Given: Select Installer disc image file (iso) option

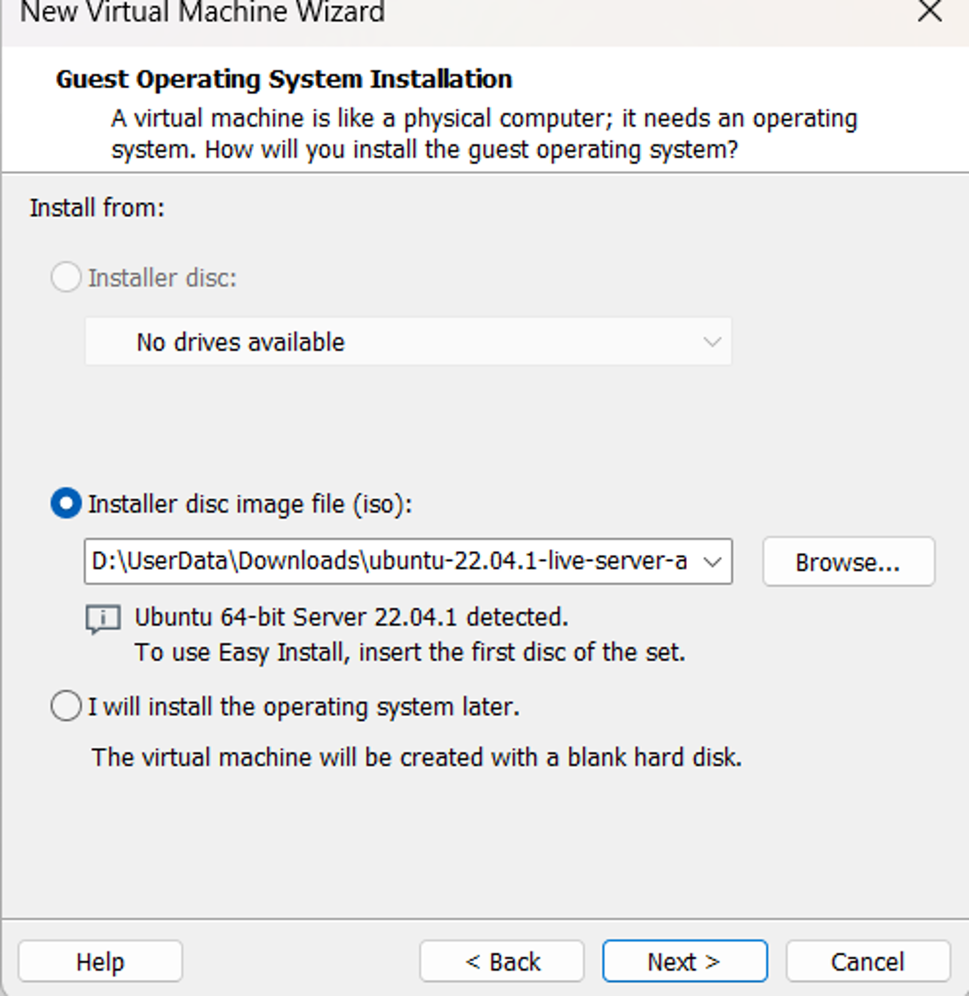Looking at the screenshot, I should pyautogui.click(x=66, y=503).
